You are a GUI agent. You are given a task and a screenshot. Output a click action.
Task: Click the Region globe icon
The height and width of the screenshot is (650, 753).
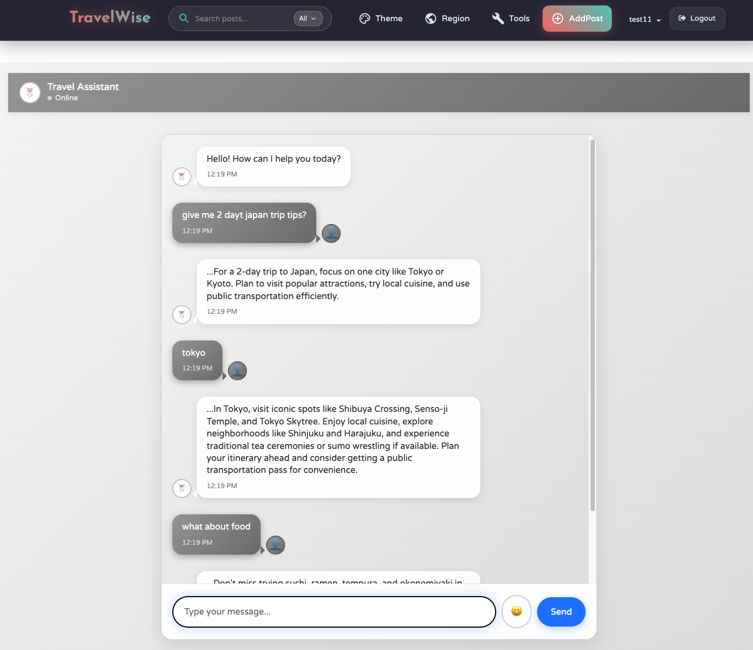[x=431, y=19]
